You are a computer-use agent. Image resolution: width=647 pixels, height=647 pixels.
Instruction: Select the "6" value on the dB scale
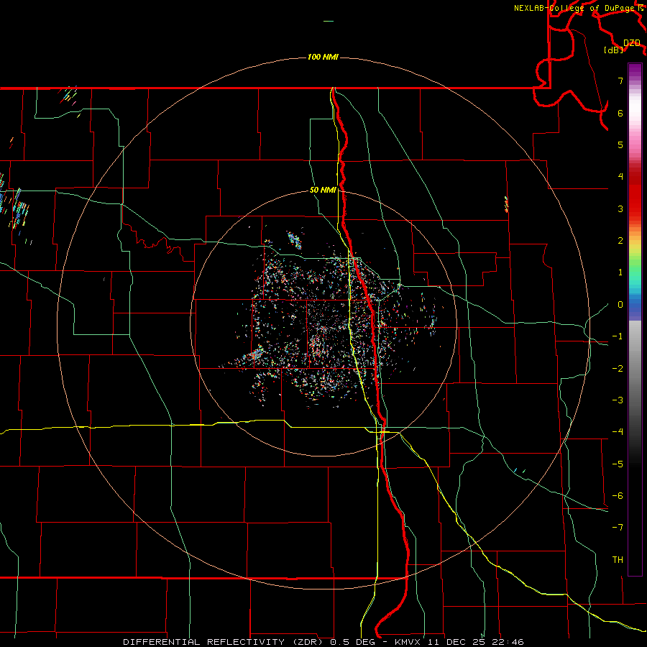620,113
